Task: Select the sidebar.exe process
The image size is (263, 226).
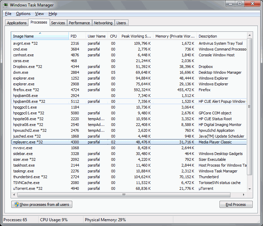Action: tap(129, 154)
